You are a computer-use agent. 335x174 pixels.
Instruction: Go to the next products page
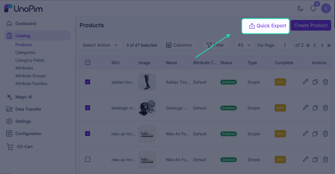point(322,45)
